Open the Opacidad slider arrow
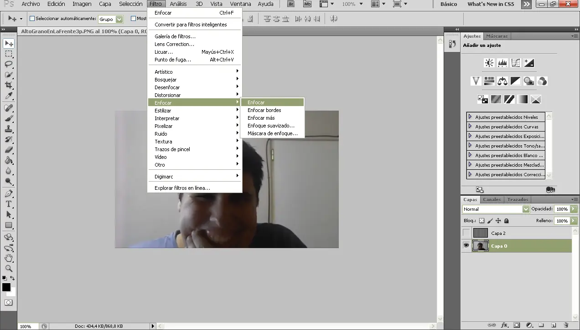Screen dimensions: 580x330 click(573, 209)
